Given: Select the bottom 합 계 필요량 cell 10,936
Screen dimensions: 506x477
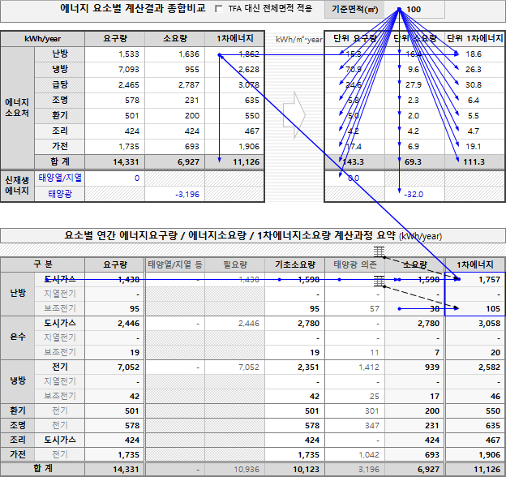Looking at the screenshot, I should click(x=235, y=469).
